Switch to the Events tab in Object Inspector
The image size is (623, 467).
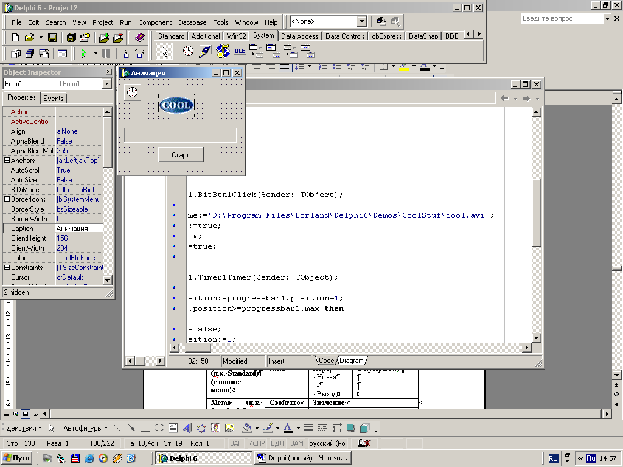[x=54, y=99]
